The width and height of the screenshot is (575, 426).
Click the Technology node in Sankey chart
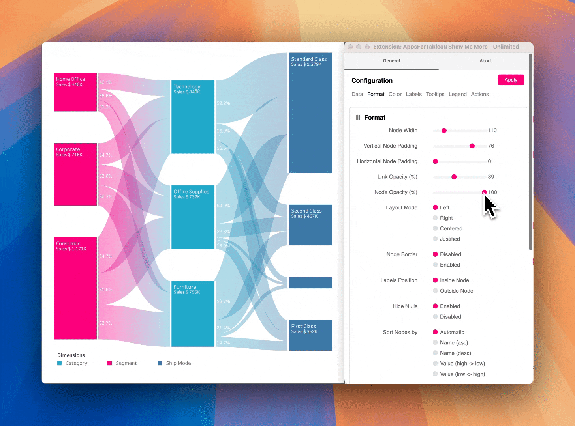[x=193, y=117]
